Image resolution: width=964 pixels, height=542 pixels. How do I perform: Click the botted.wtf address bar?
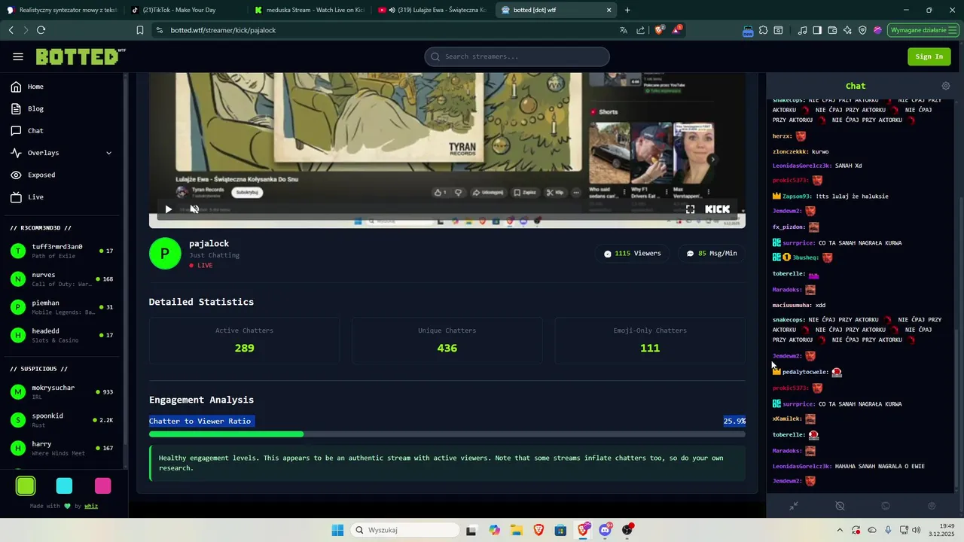point(384,30)
